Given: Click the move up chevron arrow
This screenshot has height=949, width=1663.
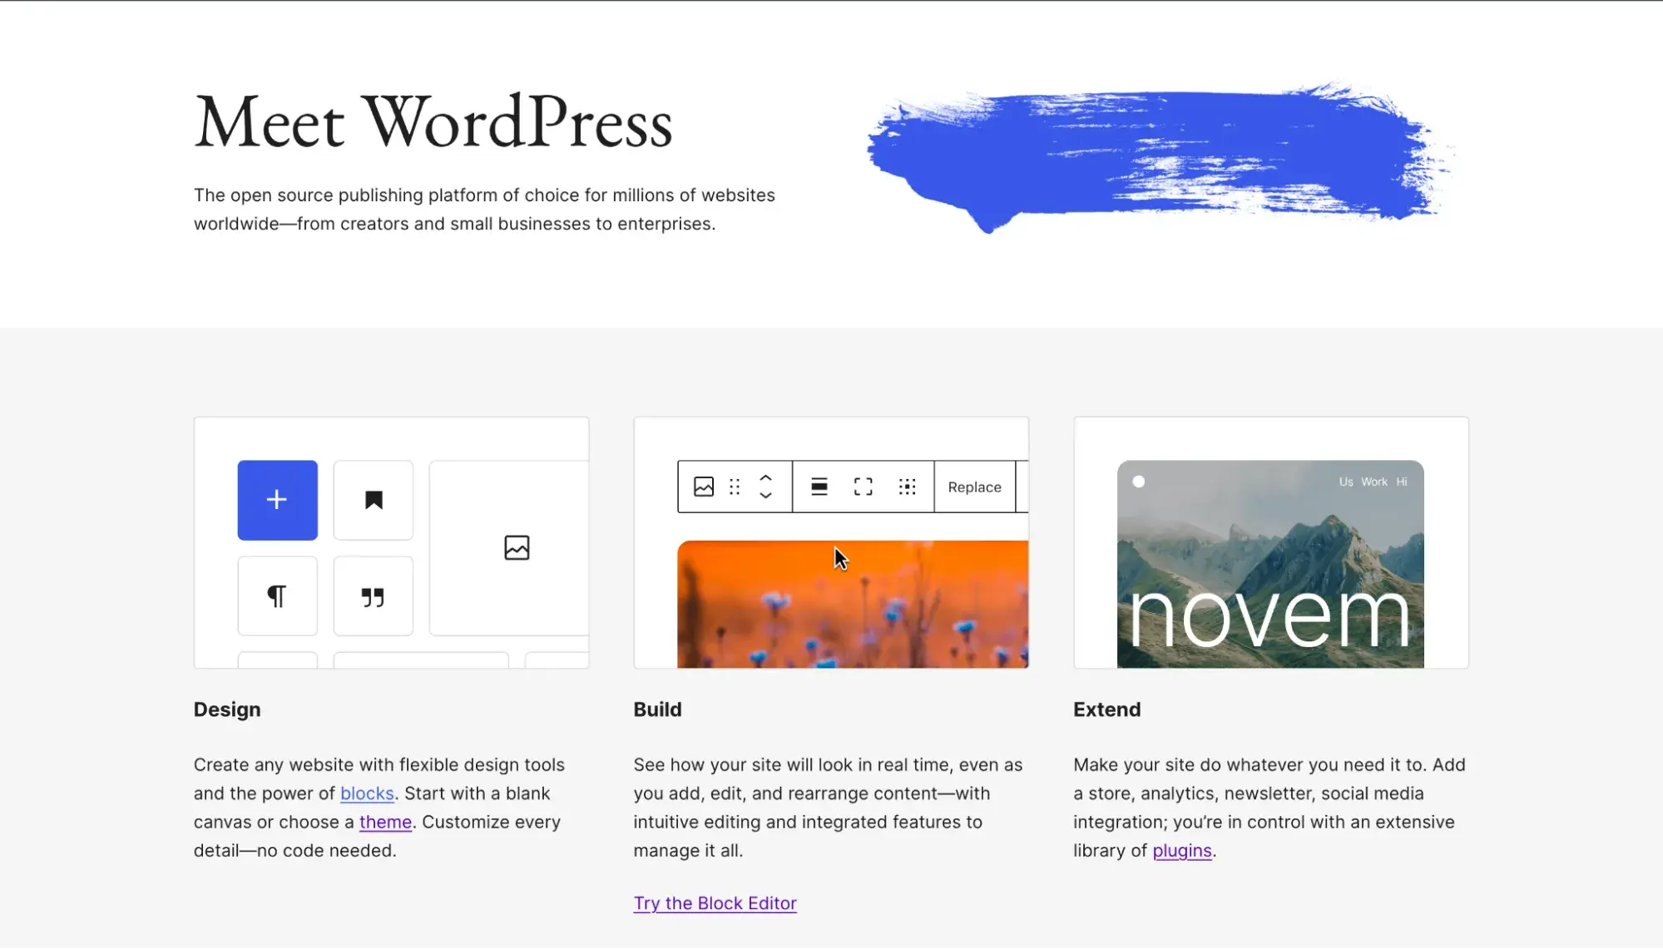Looking at the screenshot, I should coord(766,478).
